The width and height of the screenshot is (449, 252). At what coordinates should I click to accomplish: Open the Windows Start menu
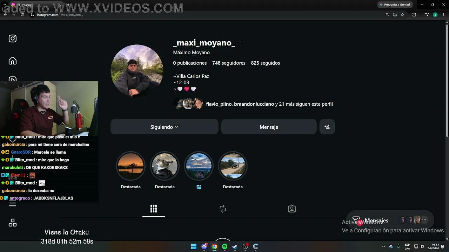[194, 246]
